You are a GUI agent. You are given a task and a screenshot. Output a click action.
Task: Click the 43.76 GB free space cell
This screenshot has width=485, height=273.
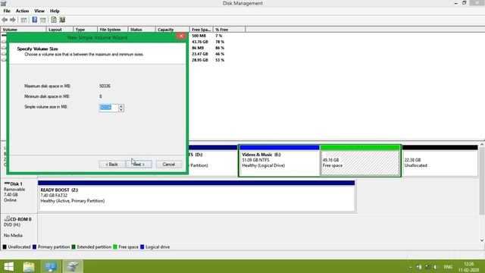click(x=200, y=42)
